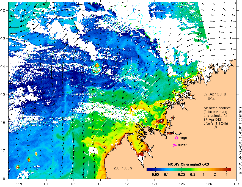Click the '200 1000m' bathymetry legend text
Screen dimensions: 242x187
[123, 168]
